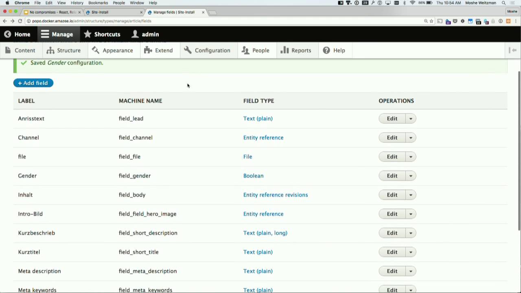Open the Entity reference revisions link for Inhalt
Viewport: 521px width, 293px height.
276,195
